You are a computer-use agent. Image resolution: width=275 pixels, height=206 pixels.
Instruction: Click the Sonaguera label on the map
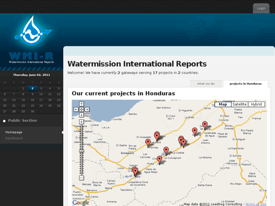click(127, 153)
